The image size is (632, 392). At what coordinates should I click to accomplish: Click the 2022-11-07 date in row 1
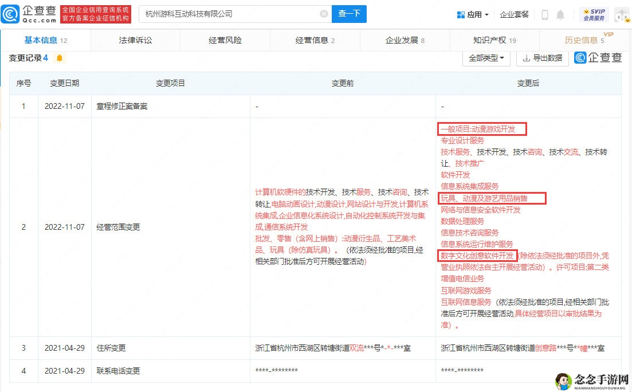tap(65, 107)
